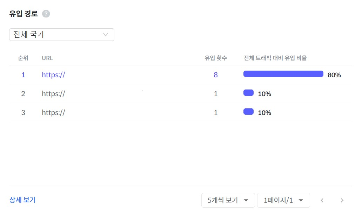Open the 5개씩 보기 rows-per-page dropdown
The image size is (362, 215).
[228, 200]
